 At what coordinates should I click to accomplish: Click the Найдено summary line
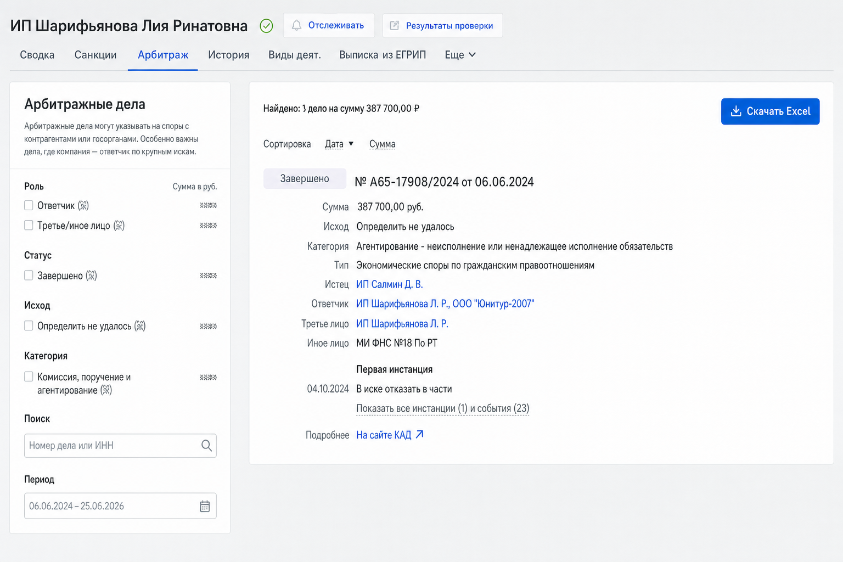(341, 109)
